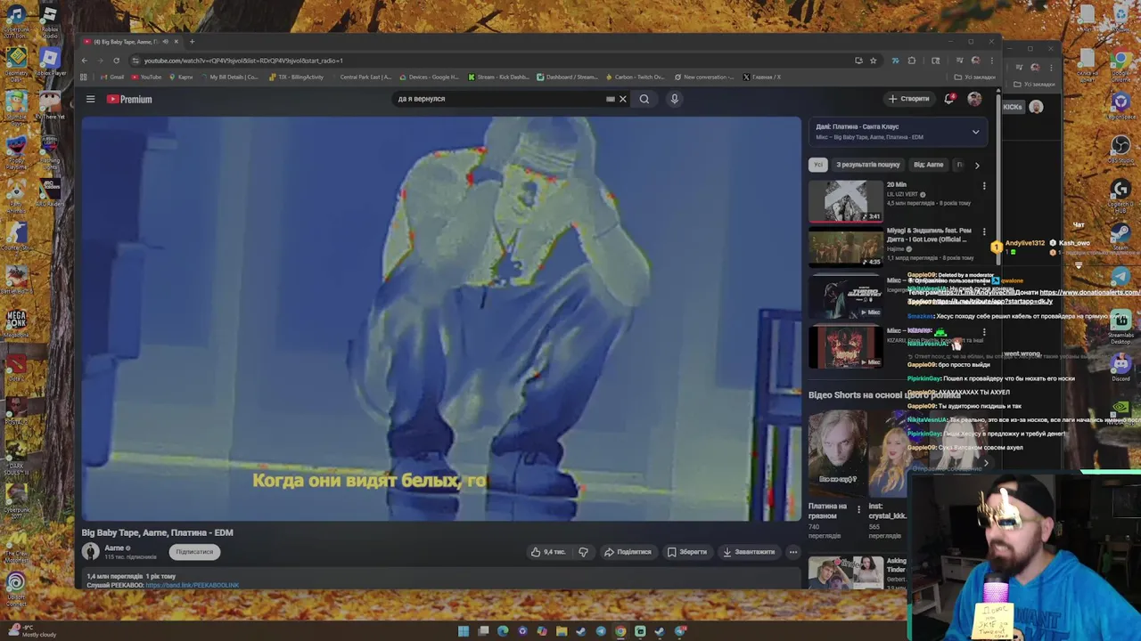Clear the YouTube search query

click(x=623, y=99)
